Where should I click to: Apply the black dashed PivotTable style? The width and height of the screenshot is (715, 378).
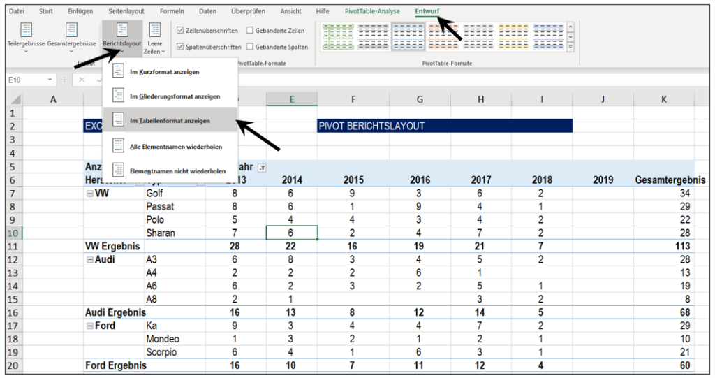[373, 36]
